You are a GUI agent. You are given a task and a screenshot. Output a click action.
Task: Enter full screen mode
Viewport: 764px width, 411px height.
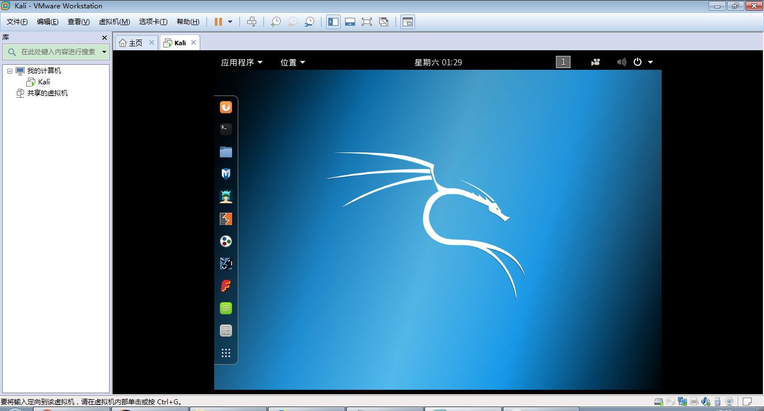click(x=367, y=22)
